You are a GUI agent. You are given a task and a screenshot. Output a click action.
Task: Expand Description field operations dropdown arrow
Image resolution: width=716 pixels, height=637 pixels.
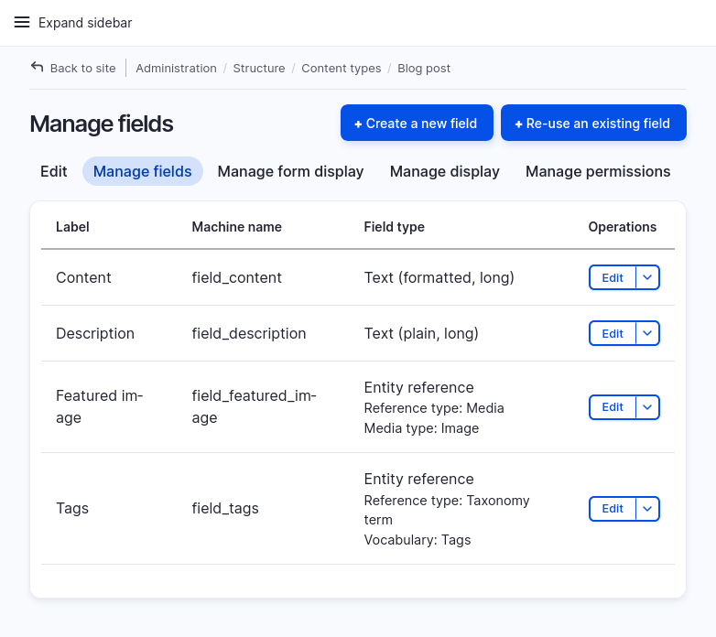(x=647, y=334)
